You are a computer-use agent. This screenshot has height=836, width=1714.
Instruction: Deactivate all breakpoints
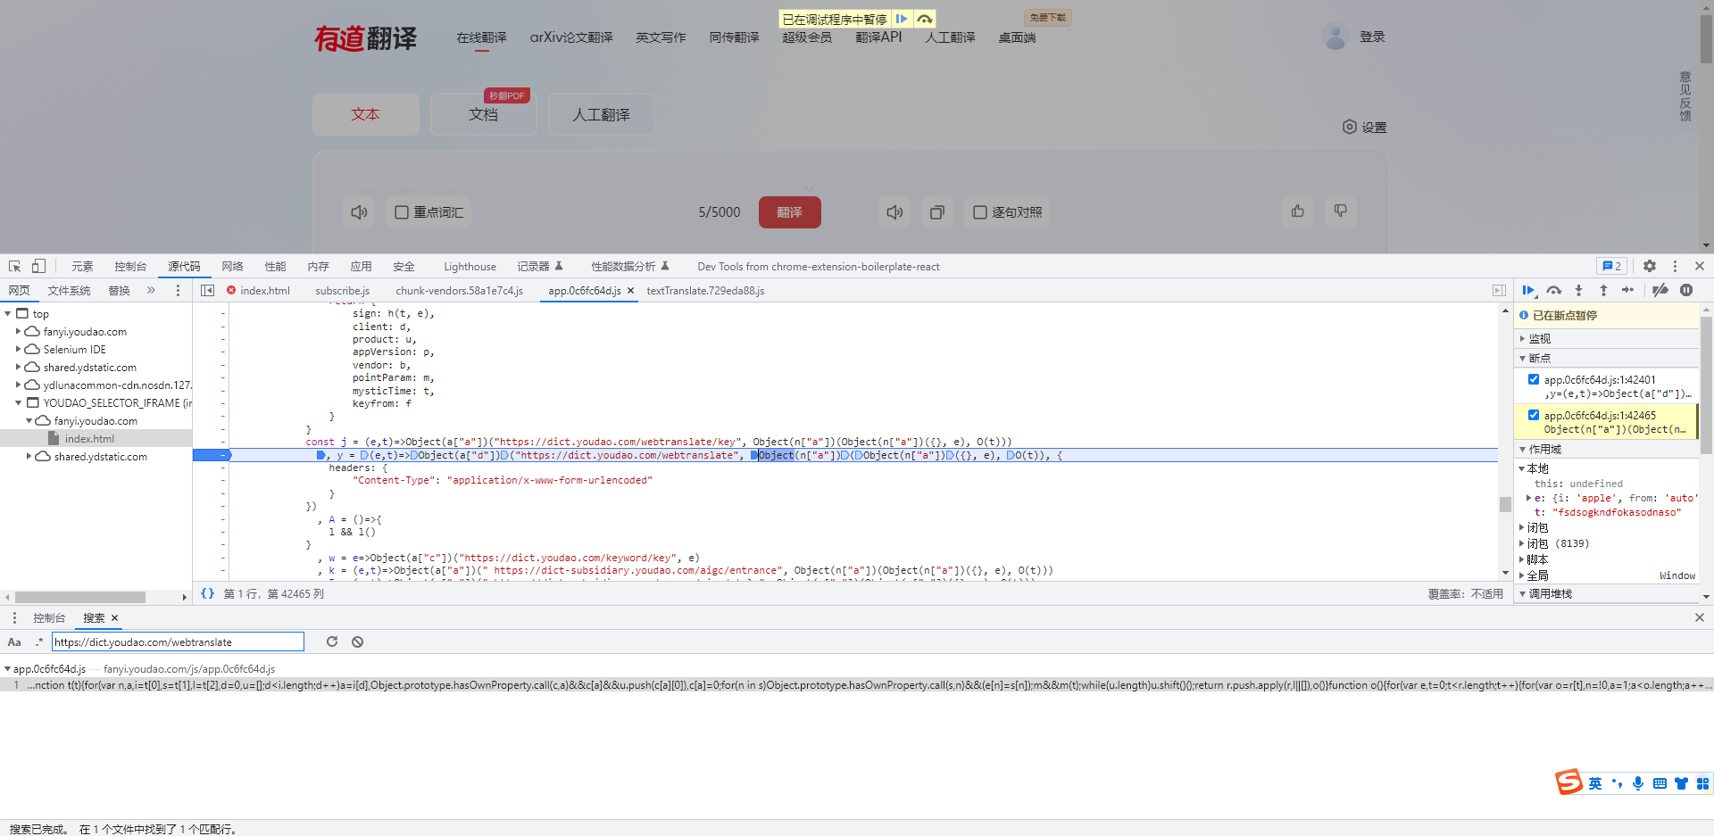point(1660,290)
